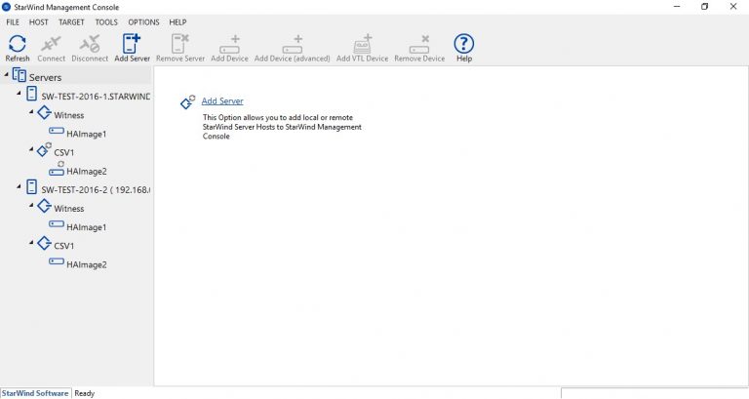Open the FILE menu
This screenshot has height=399, width=749.
pos(13,21)
